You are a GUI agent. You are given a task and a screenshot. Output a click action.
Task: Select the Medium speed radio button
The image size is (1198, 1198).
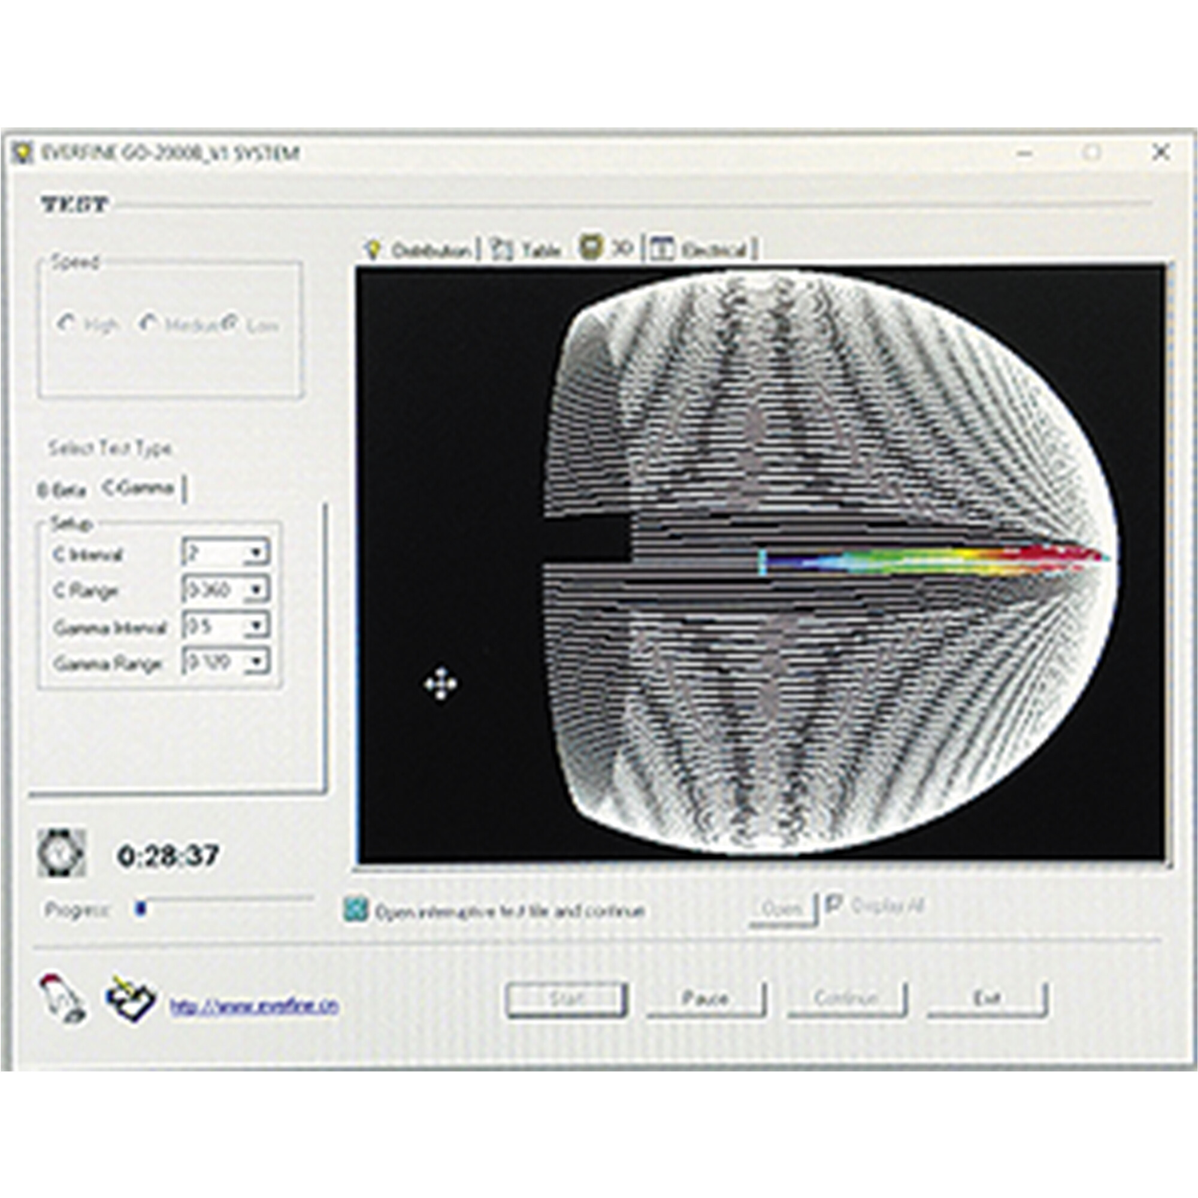click(x=148, y=323)
